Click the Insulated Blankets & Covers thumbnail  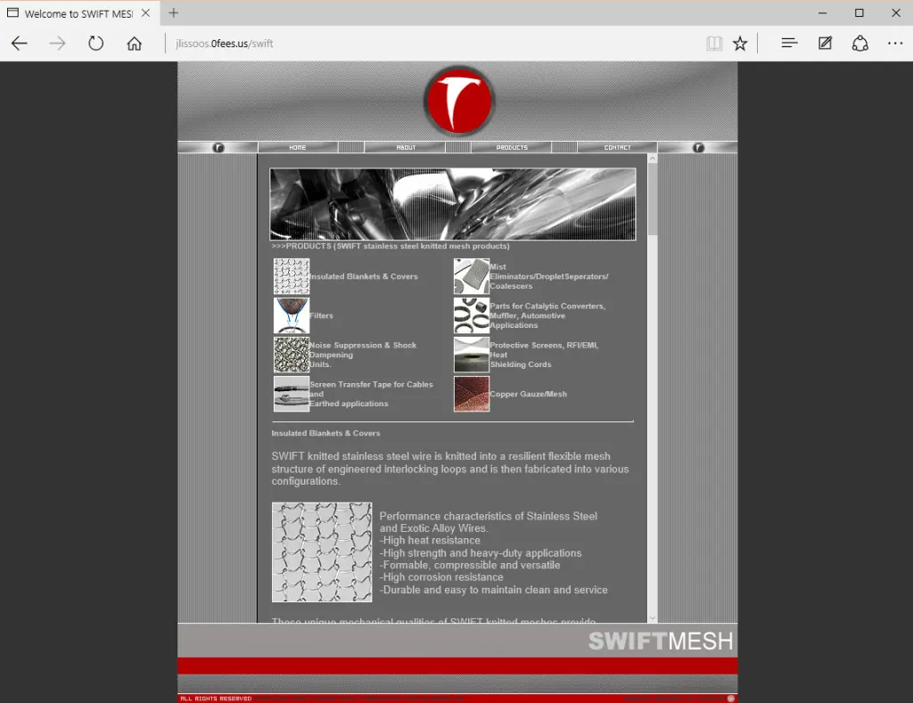tap(292, 276)
